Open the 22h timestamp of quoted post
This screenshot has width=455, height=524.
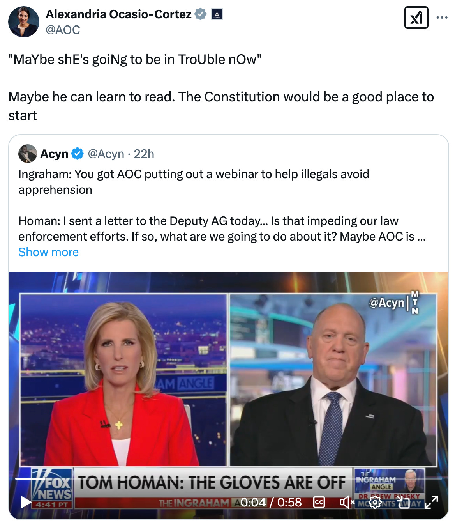pyautogui.click(x=144, y=154)
